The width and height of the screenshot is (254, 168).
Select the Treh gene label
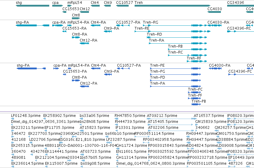138,3
